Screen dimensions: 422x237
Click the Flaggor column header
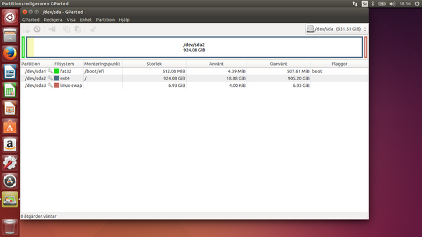click(x=340, y=64)
